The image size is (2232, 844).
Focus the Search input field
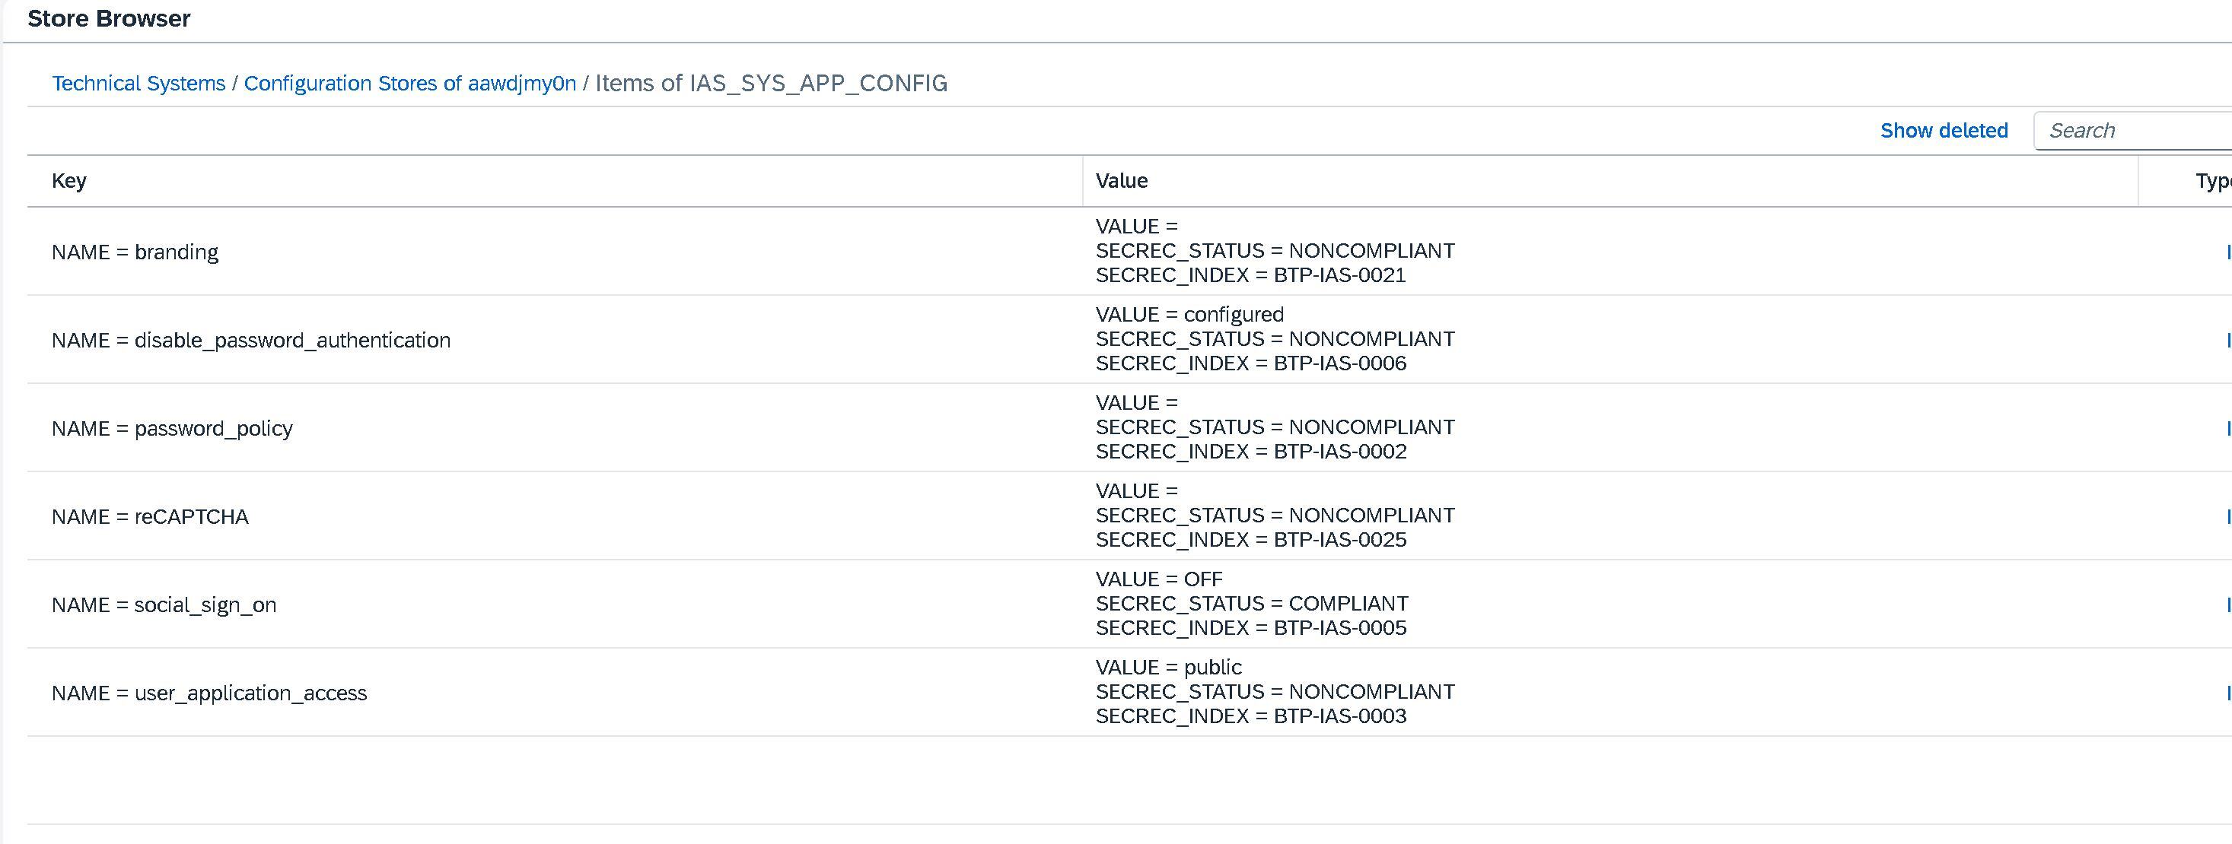pos(2132,131)
